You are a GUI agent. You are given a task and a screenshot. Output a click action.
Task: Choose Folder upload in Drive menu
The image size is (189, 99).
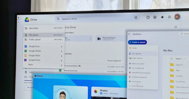pyautogui.click(x=44, y=40)
